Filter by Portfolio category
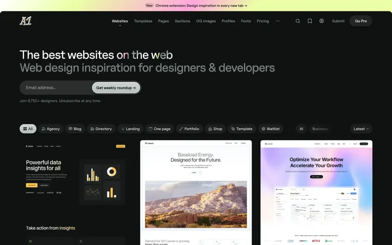The image size is (392, 245). [x=189, y=129]
